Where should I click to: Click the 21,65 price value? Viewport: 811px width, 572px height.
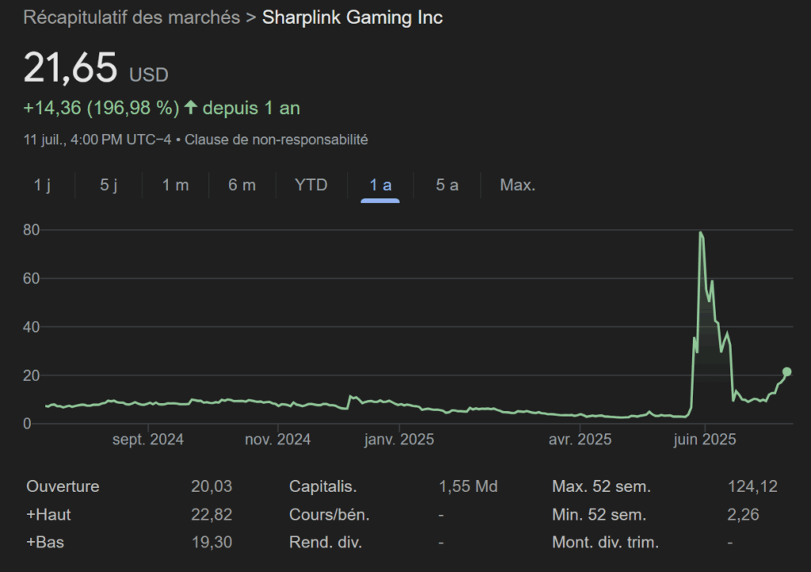point(70,68)
